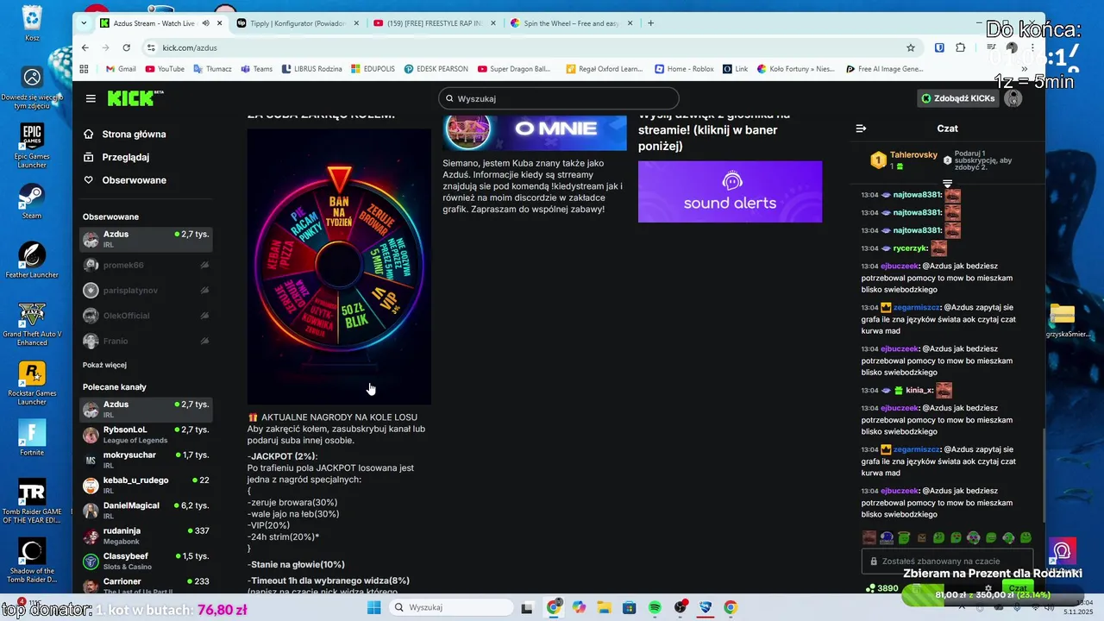The width and height of the screenshot is (1104, 621).
Task: Open recommended channel mokrysuchar
Action: click(146, 460)
